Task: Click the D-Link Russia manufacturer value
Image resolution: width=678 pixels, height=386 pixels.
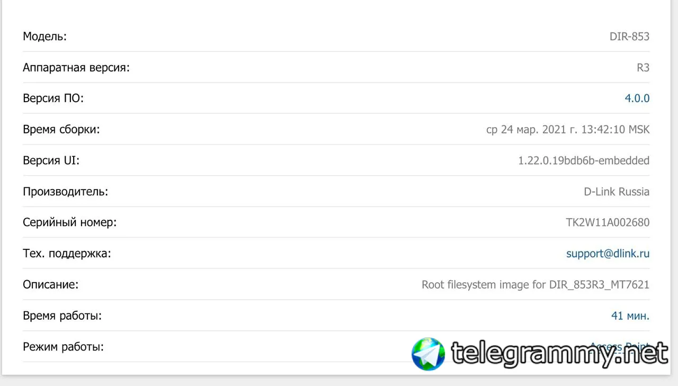Action: (x=617, y=192)
